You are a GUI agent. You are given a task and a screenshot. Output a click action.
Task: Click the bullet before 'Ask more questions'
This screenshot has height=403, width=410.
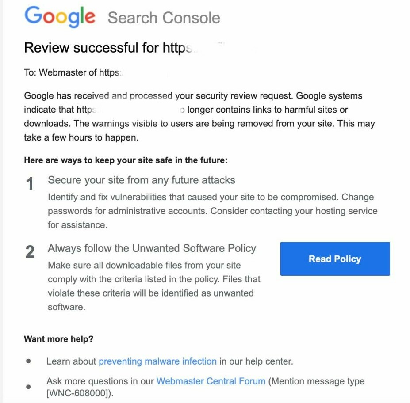(x=29, y=387)
